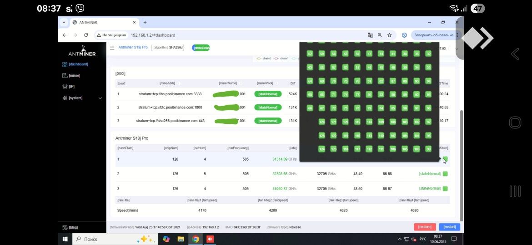Show hidden system tray icons
This screenshot has width=532, height=245.
[x=399, y=239]
